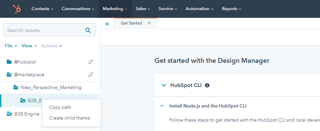Open the Conversations menu
Screen dimensions: 320x131
click(78, 9)
